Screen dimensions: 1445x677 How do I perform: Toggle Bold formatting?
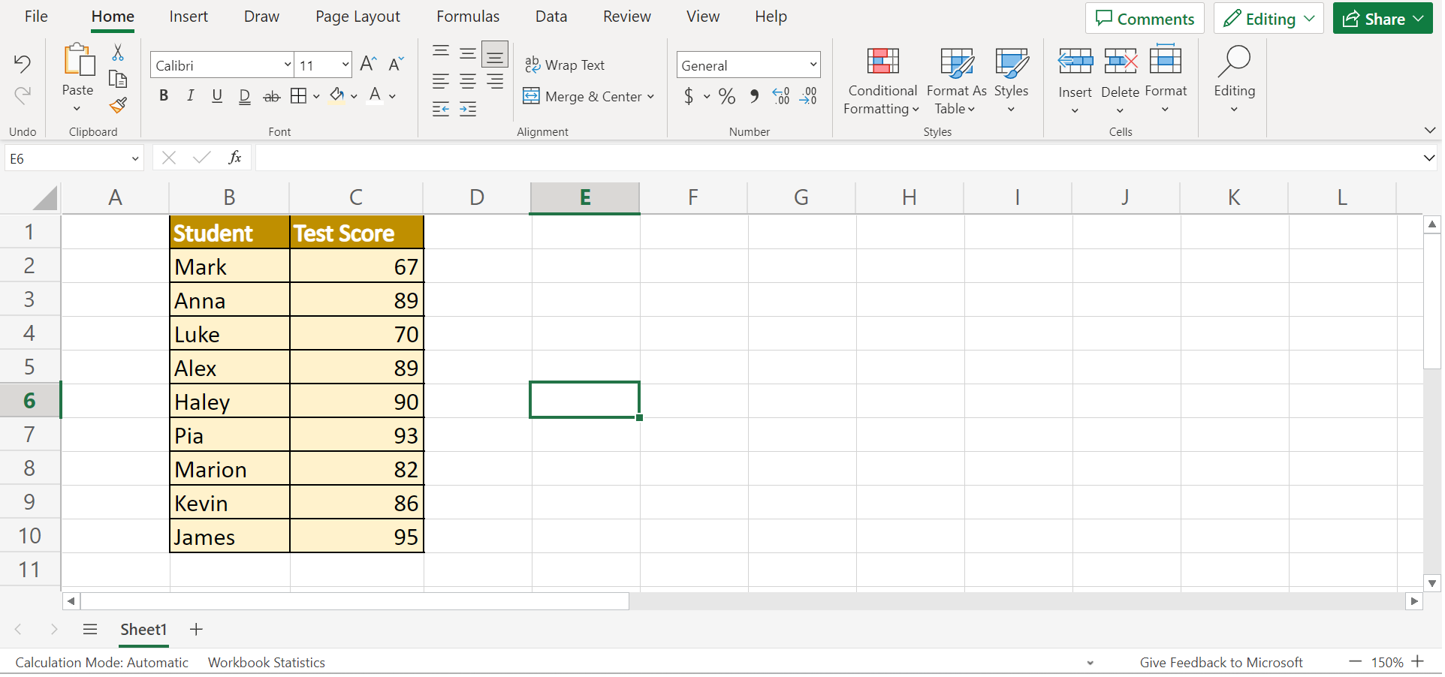164,96
